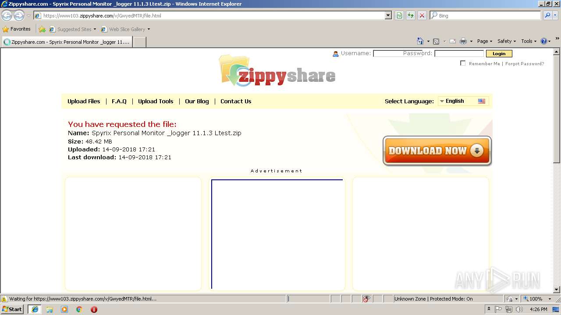The height and width of the screenshot is (315, 561).
Task: Open a new blank tab
Action: [x=139, y=42]
